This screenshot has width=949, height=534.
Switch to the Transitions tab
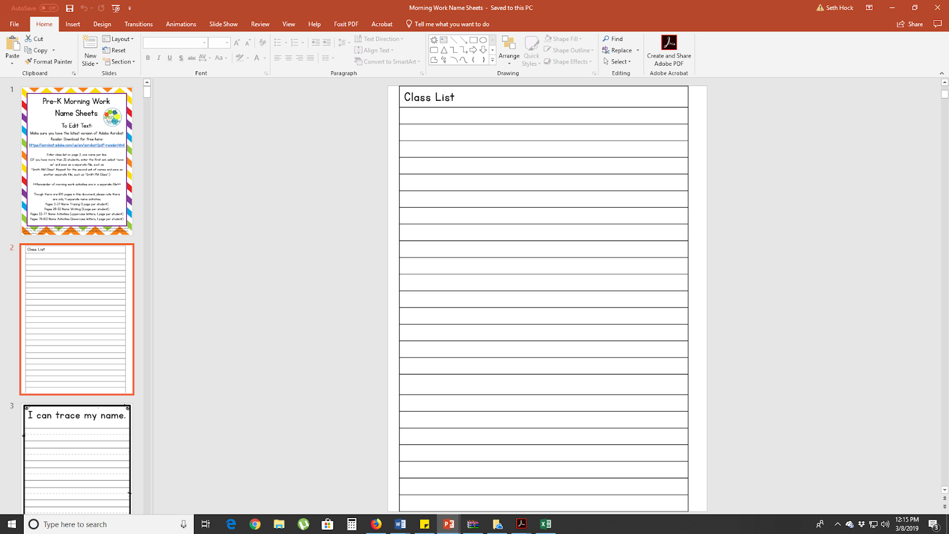tap(139, 24)
